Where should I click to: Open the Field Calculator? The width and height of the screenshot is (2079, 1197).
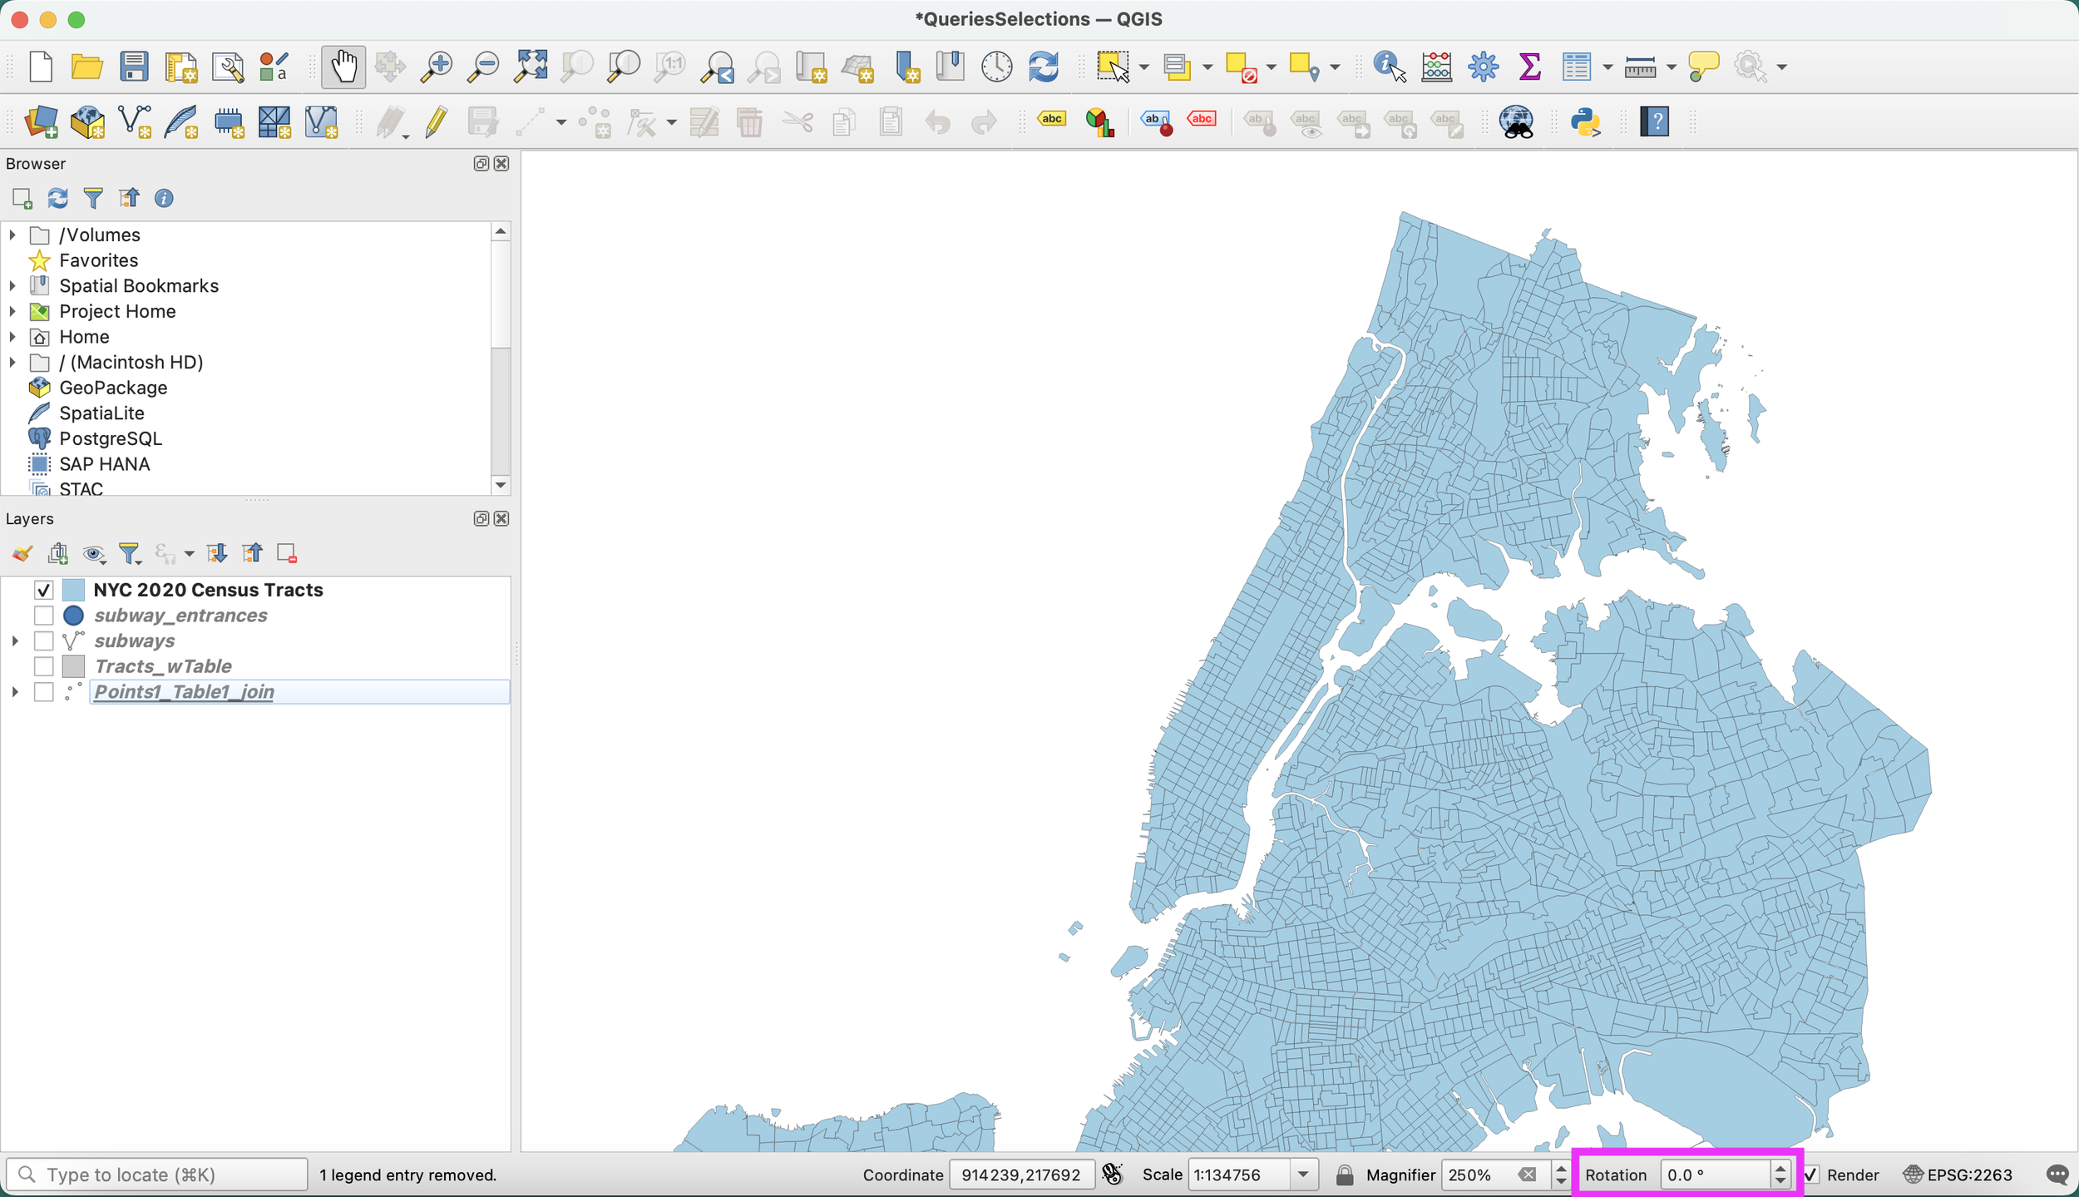pos(1437,67)
